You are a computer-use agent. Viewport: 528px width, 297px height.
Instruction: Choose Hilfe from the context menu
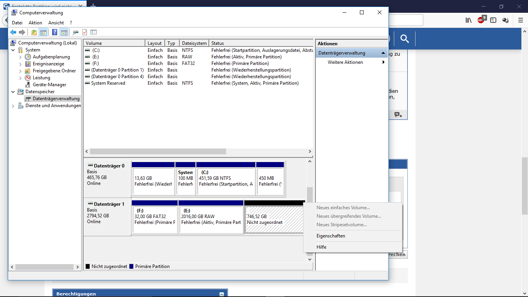pyautogui.click(x=353, y=247)
